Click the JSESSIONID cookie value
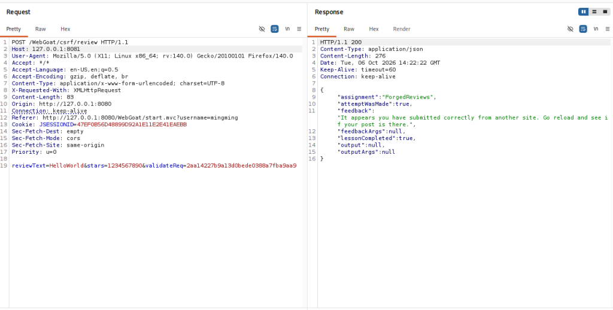This screenshot has width=613, height=310. pyautogui.click(x=132, y=124)
